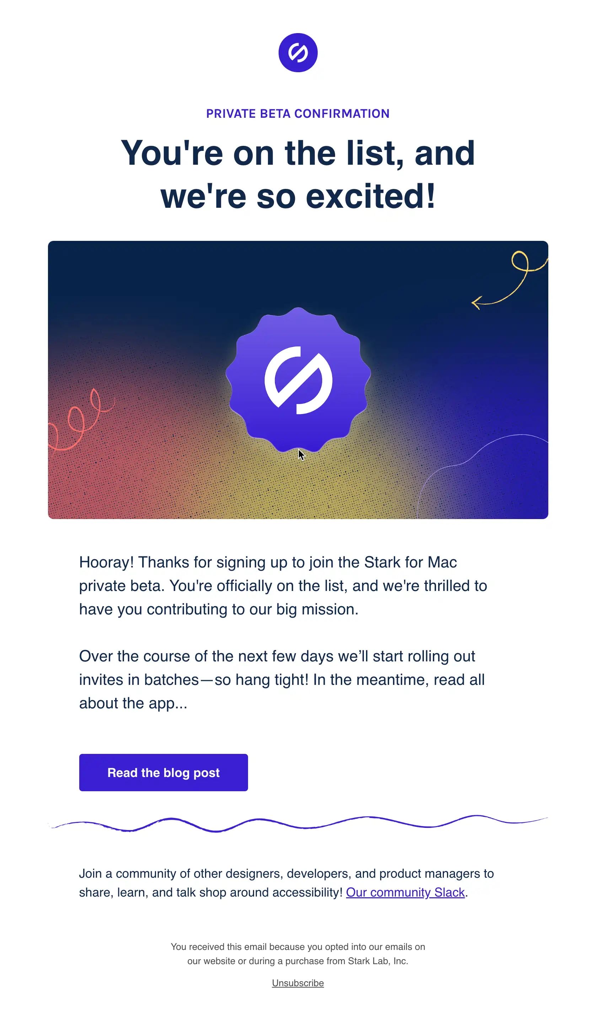Click the PRIVATE BETA CONFIRMATION label
597x1020 pixels.
[x=298, y=114]
